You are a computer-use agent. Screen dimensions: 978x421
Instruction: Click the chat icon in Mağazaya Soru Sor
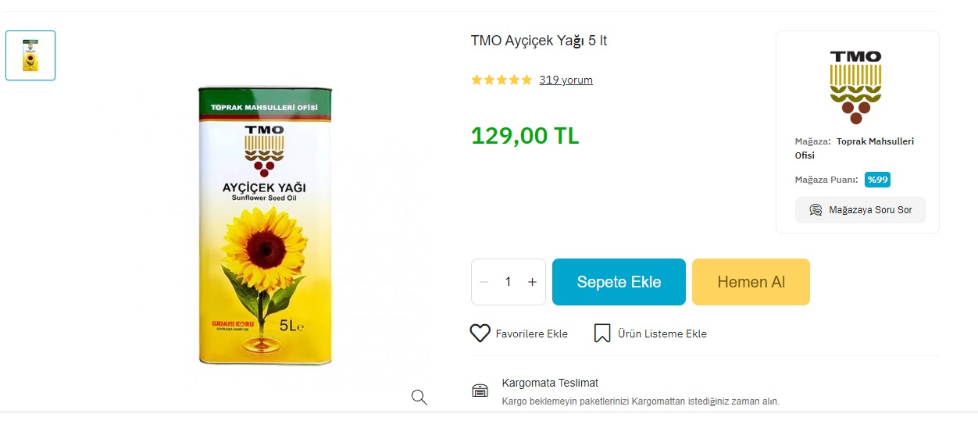pyautogui.click(x=816, y=210)
